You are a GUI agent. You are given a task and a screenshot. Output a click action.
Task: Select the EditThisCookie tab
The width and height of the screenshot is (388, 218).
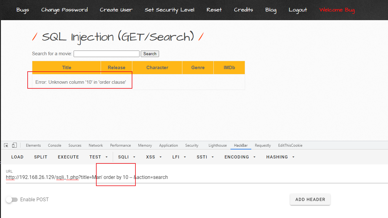tap(290, 145)
